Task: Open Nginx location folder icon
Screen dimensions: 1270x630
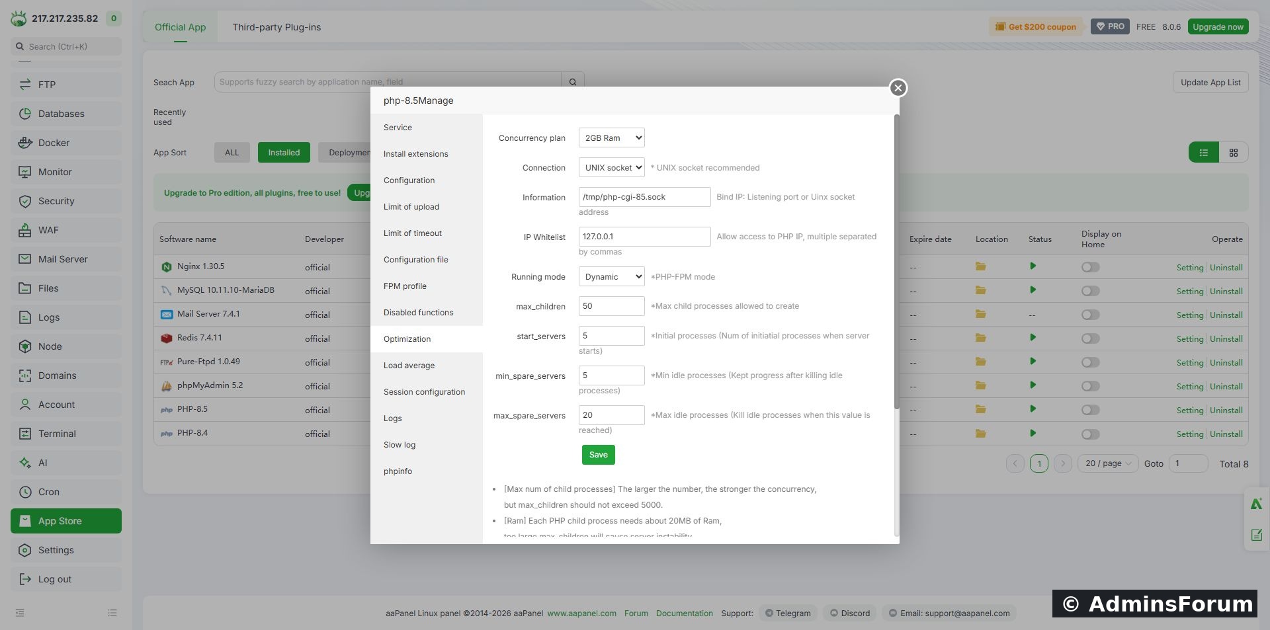Action: click(981, 266)
